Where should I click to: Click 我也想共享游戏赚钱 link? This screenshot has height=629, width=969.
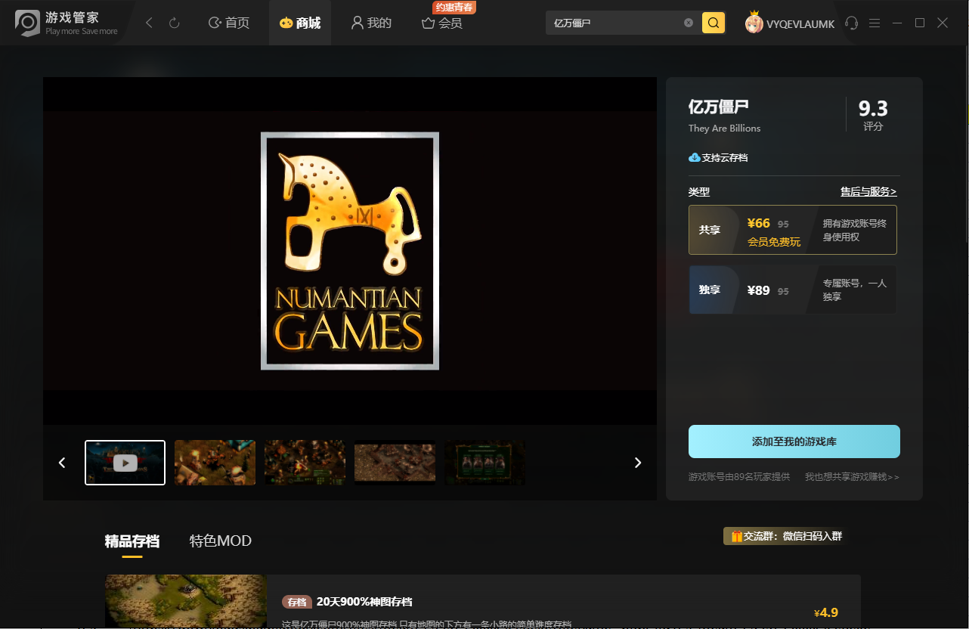coord(852,477)
